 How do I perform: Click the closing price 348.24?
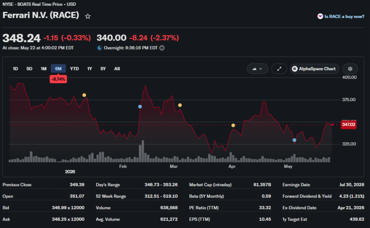pyautogui.click(x=21, y=38)
